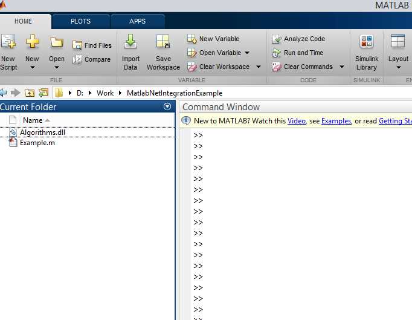Expand Open Variable dropdown arrow
The image size is (412, 320).
pyautogui.click(x=247, y=53)
